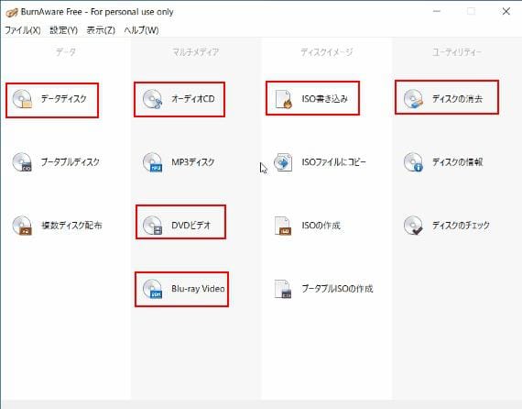Open the DVDビデオ film disc icon
This screenshot has height=409, width=522.
click(152, 226)
